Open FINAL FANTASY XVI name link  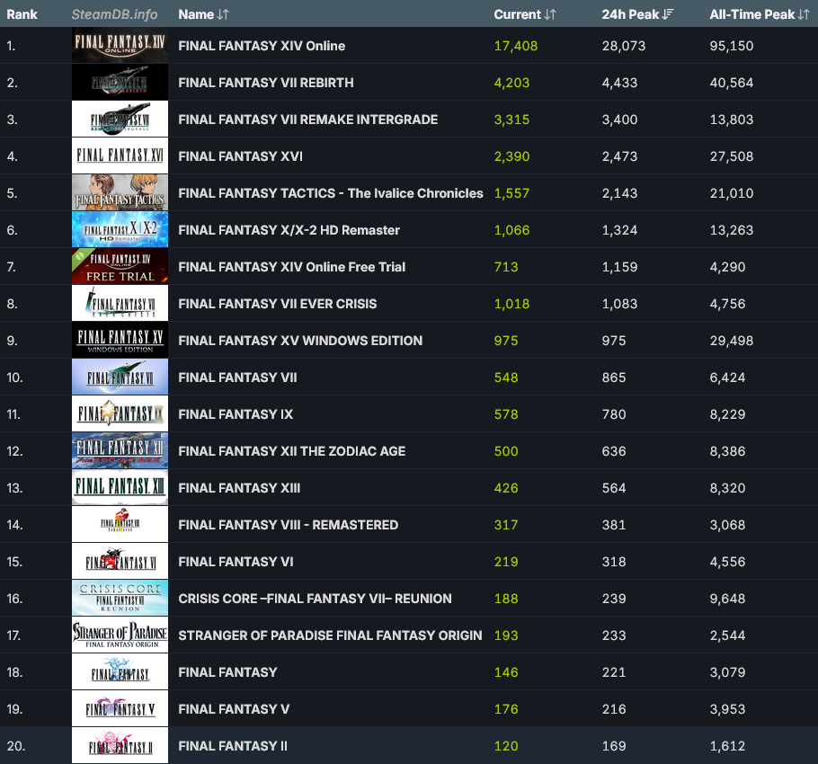(241, 156)
